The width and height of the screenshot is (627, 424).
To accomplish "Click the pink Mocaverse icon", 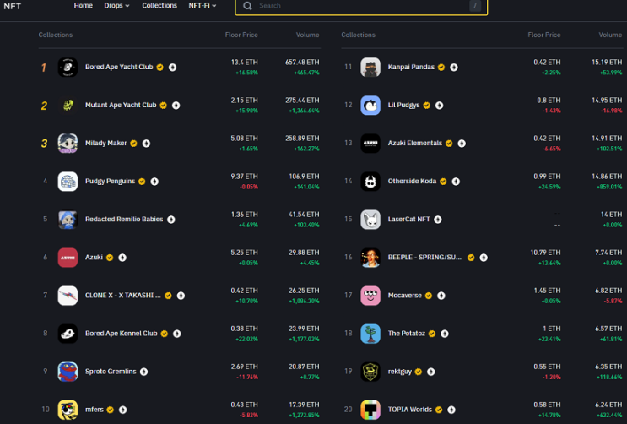I will (x=370, y=296).
